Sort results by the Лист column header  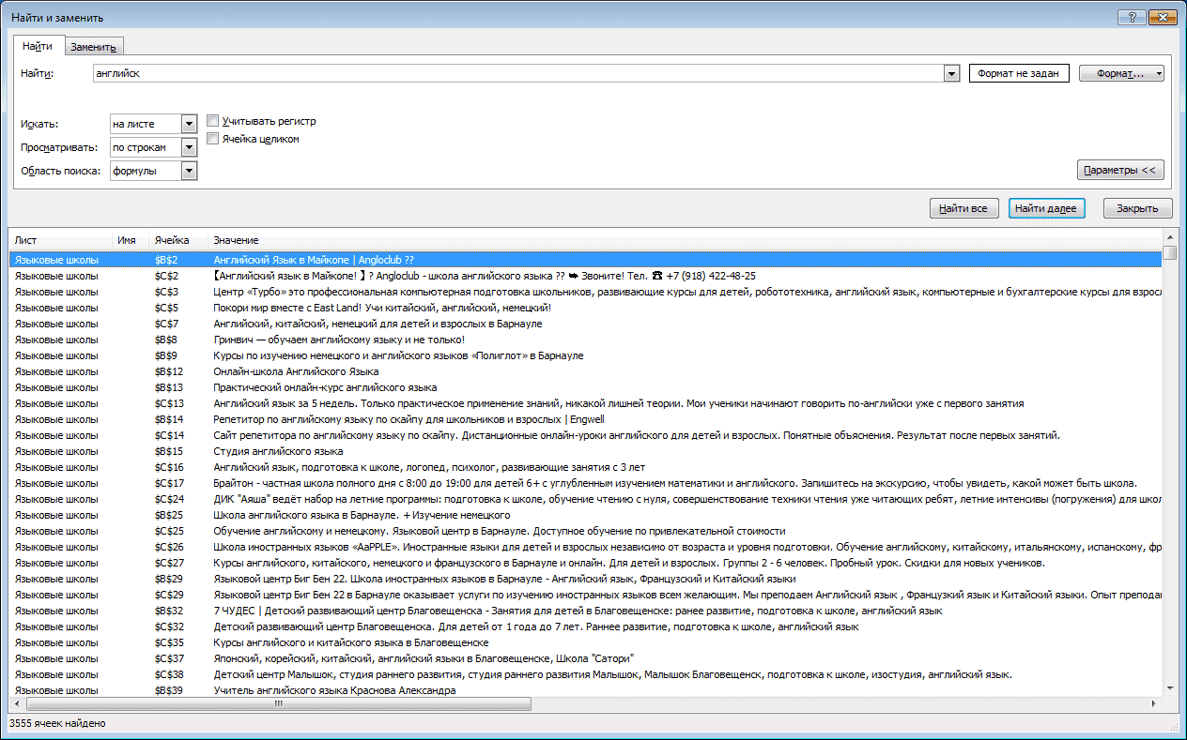tap(59, 241)
